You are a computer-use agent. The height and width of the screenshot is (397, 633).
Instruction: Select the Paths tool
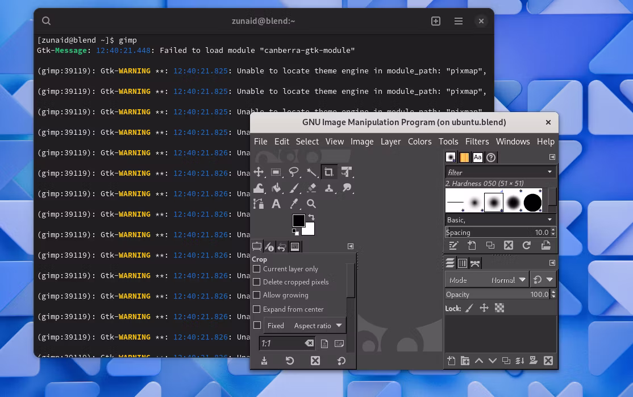[259, 204]
